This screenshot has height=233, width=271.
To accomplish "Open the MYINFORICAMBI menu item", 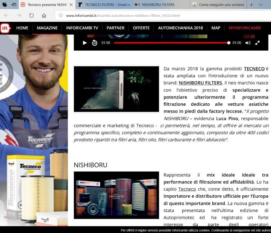I will click(245, 28).
